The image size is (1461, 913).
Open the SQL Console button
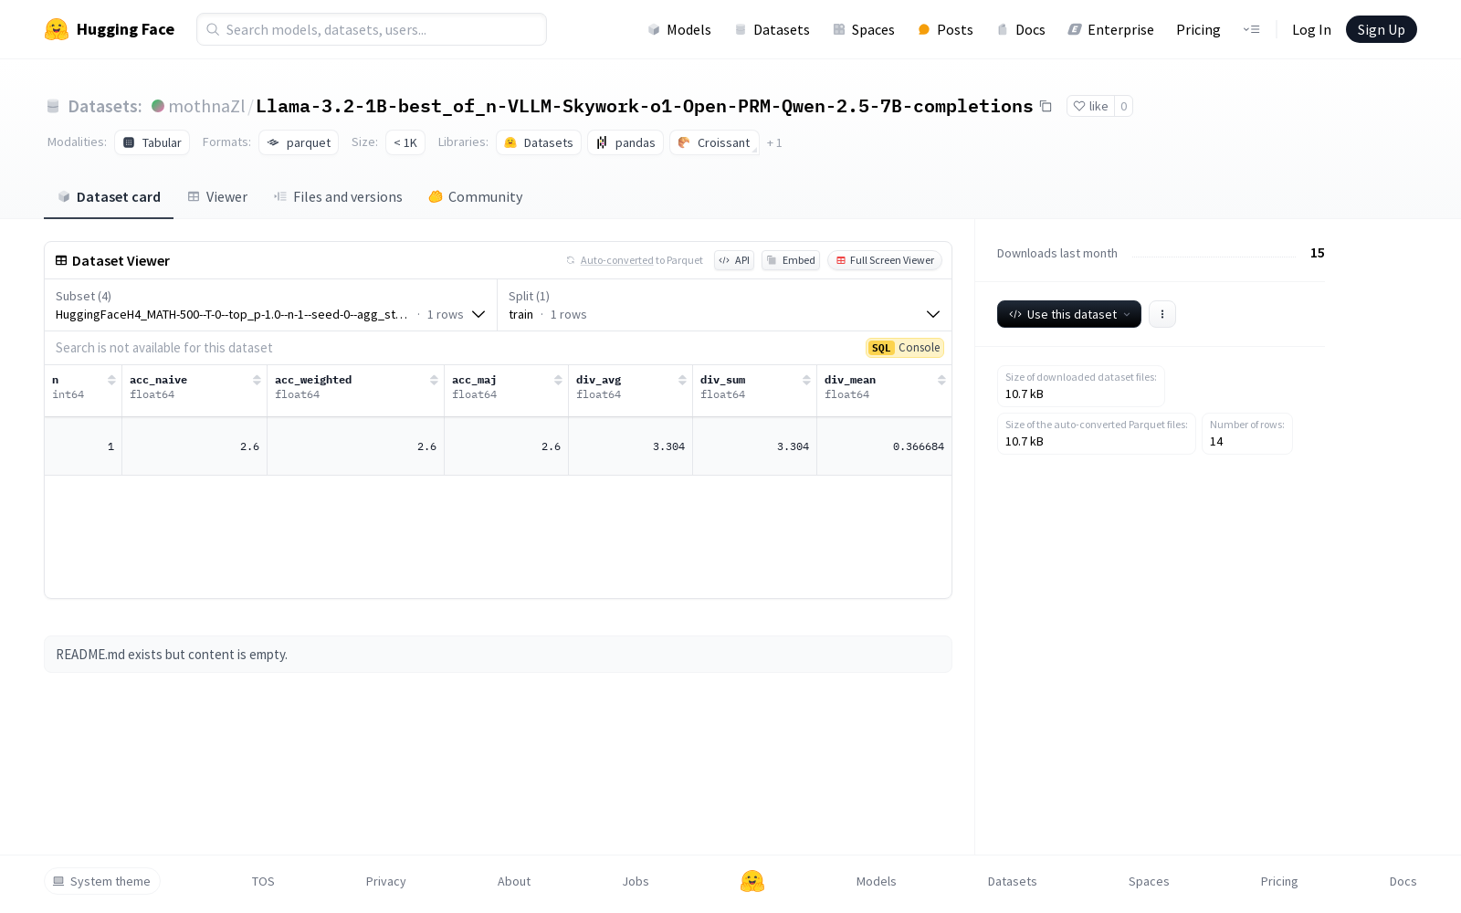pos(905,348)
